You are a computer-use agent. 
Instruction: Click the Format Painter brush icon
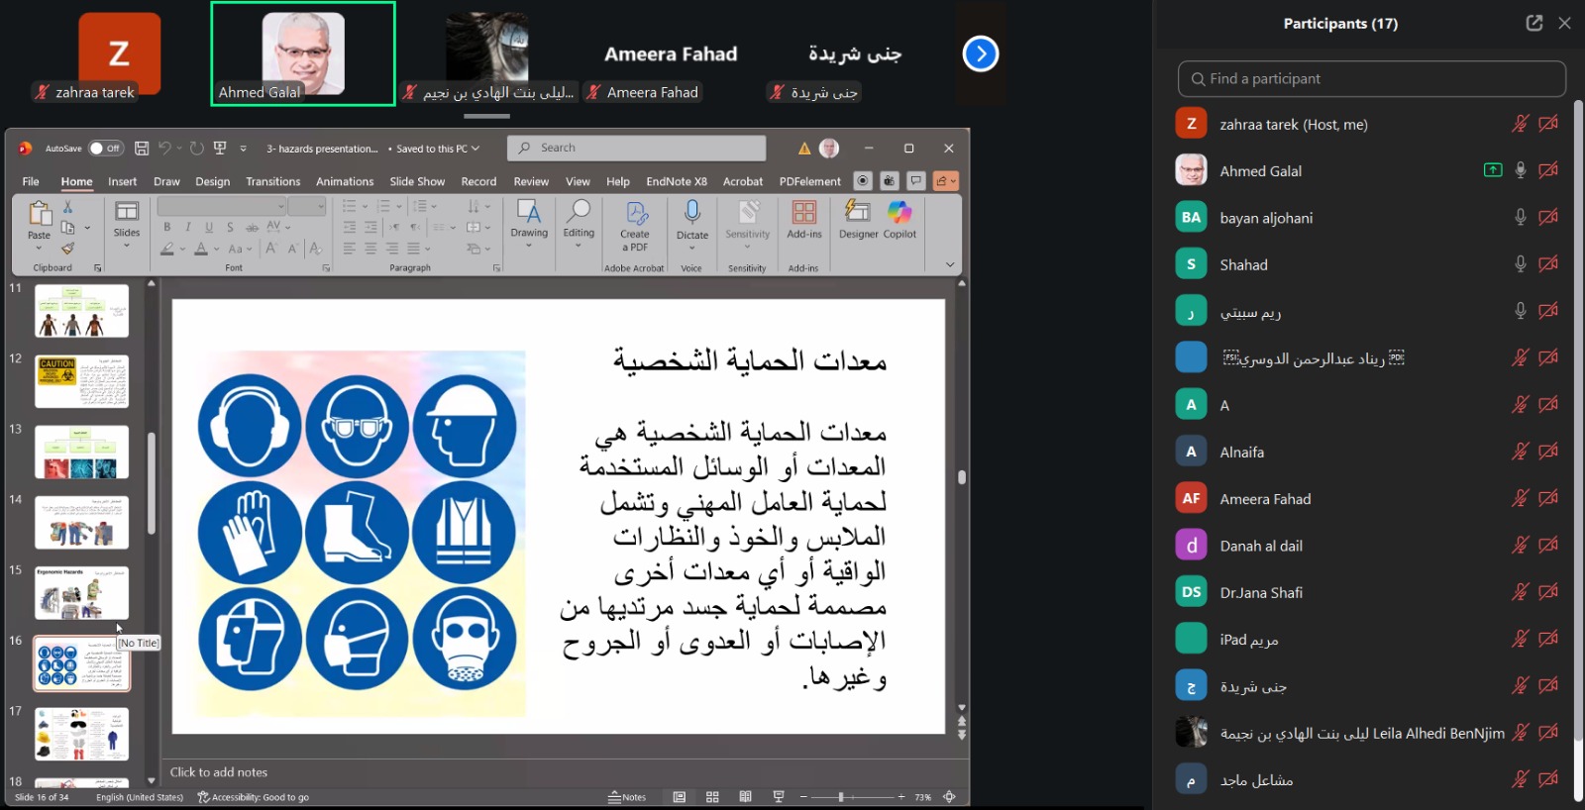click(x=67, y=249)
